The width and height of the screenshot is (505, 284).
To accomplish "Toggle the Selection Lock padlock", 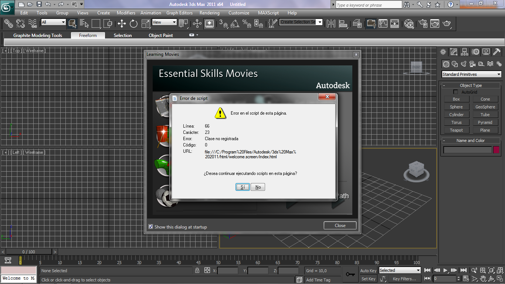I will [197, 270].
